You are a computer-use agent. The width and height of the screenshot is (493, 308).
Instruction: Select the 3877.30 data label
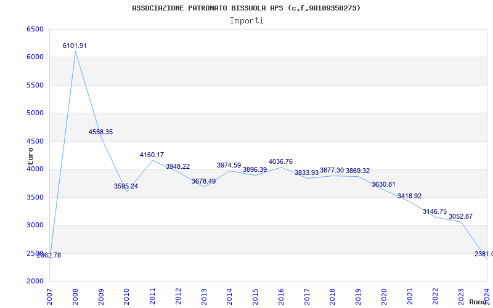[x=332, y=171]
